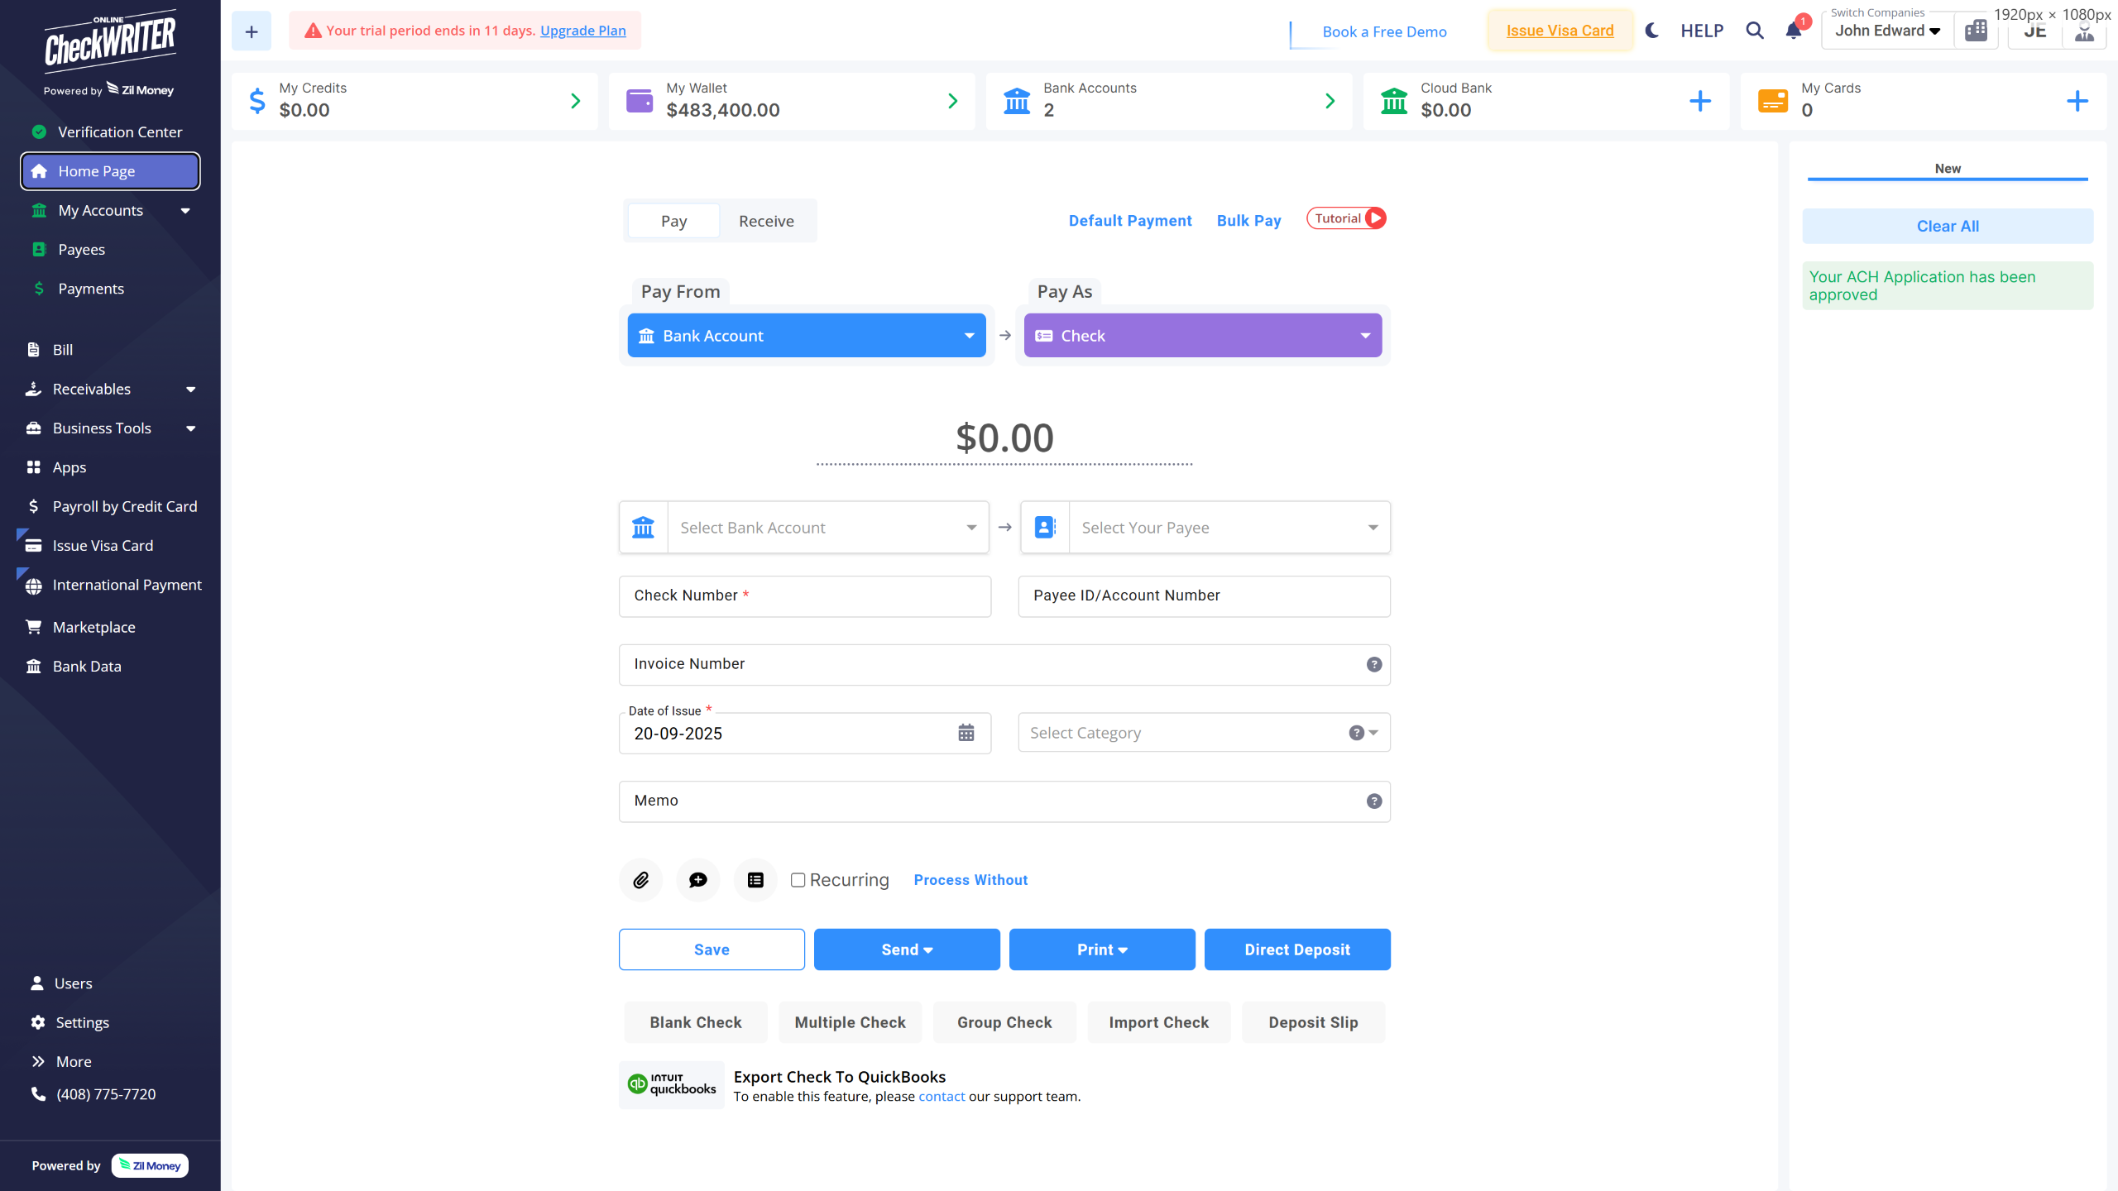Open the Select Bank Account dropdown

pyautogui.click(x=827, y=528)
